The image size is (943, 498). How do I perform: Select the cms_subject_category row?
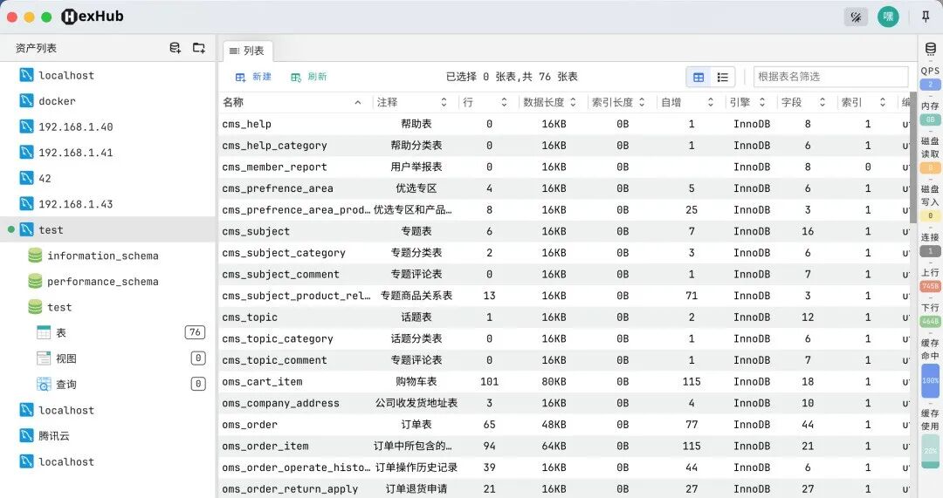(563, 253)
